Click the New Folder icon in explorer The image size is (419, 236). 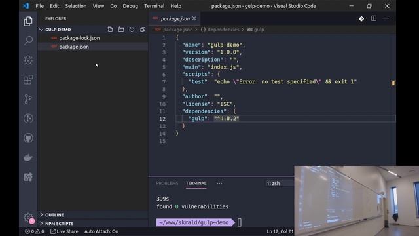pyautogui.click(x=121, y=29)
